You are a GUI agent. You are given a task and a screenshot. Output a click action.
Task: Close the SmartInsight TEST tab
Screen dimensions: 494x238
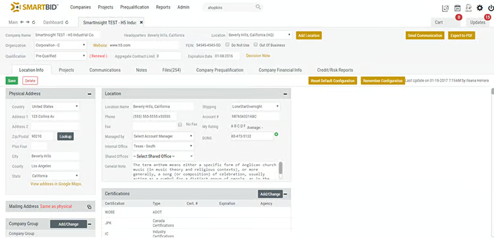click(x=141, y=22)
